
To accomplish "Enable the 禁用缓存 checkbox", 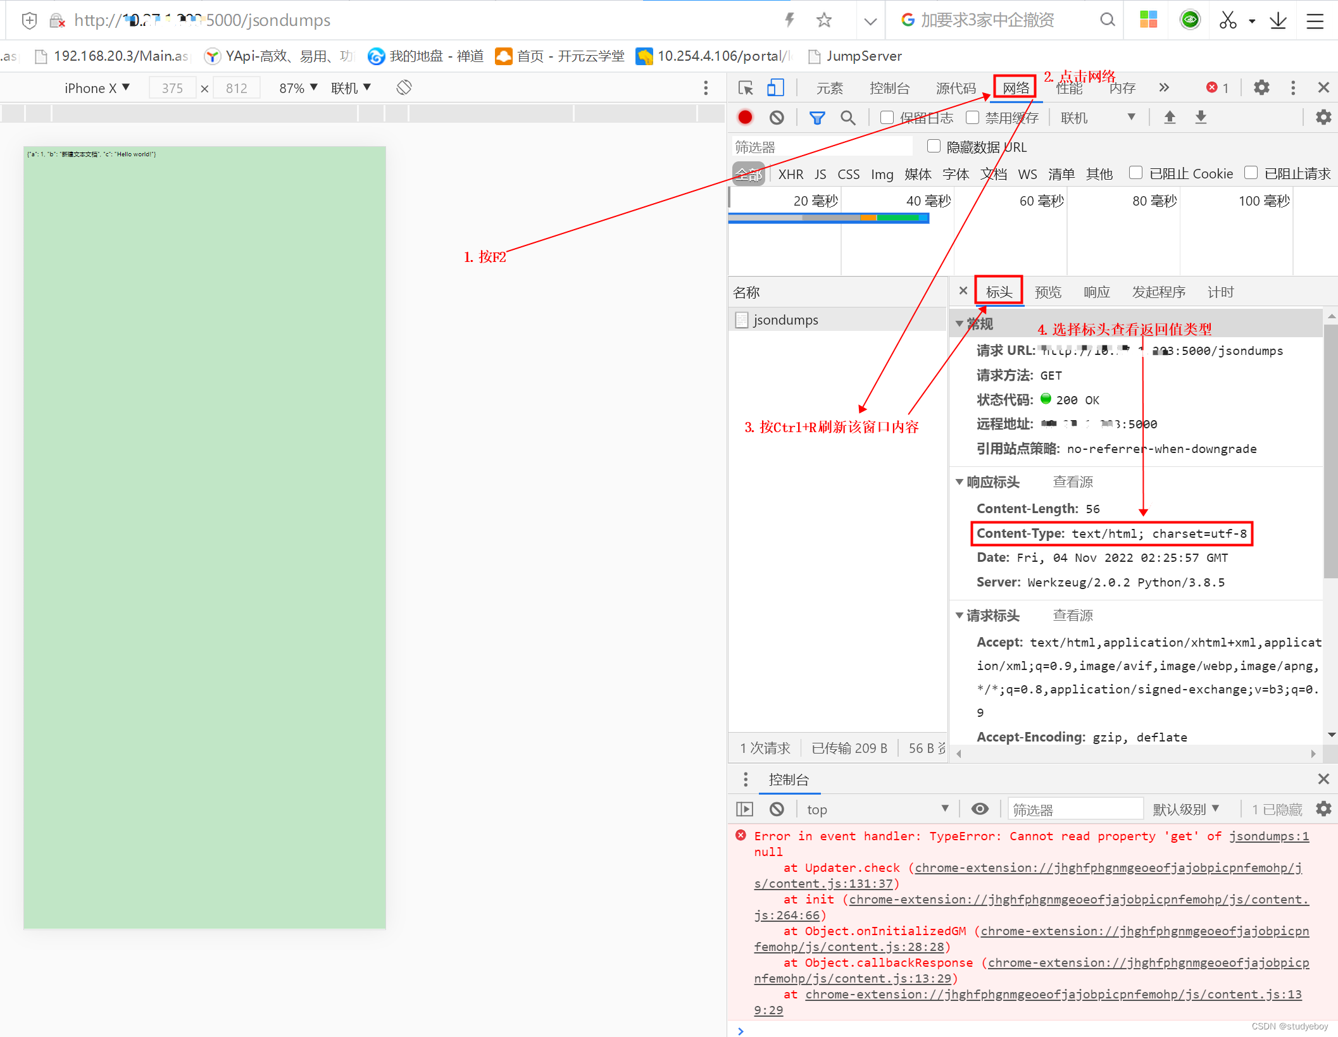I will [x=972, y=118].
